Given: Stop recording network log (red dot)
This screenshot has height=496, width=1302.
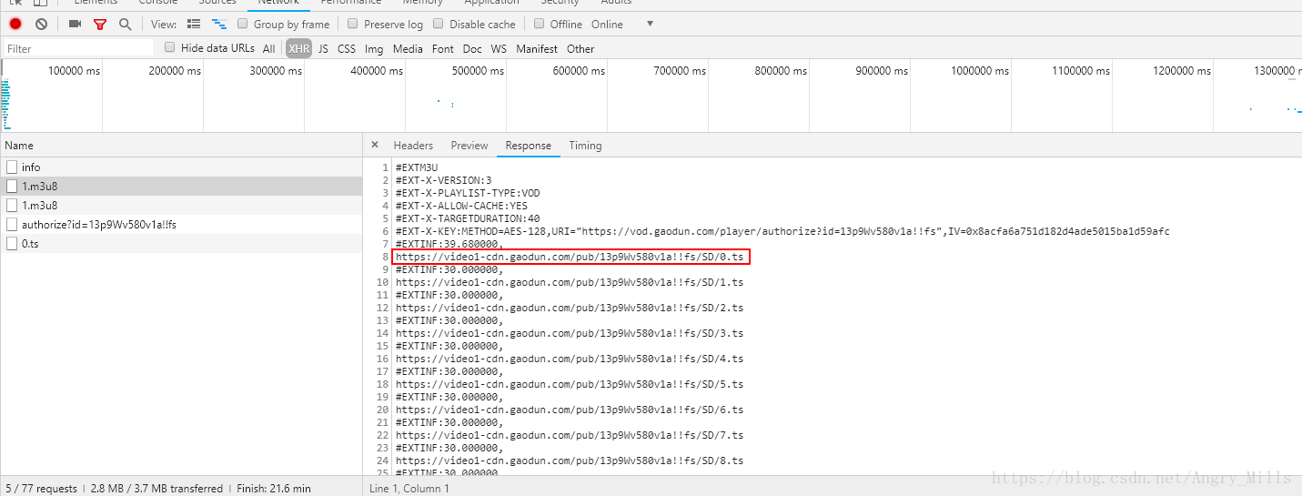Looking at the screenshot, I should point(15,24).
